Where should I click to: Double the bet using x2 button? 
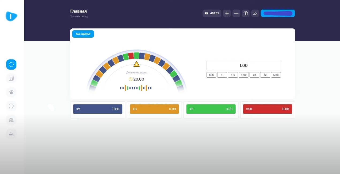point(254,75)
